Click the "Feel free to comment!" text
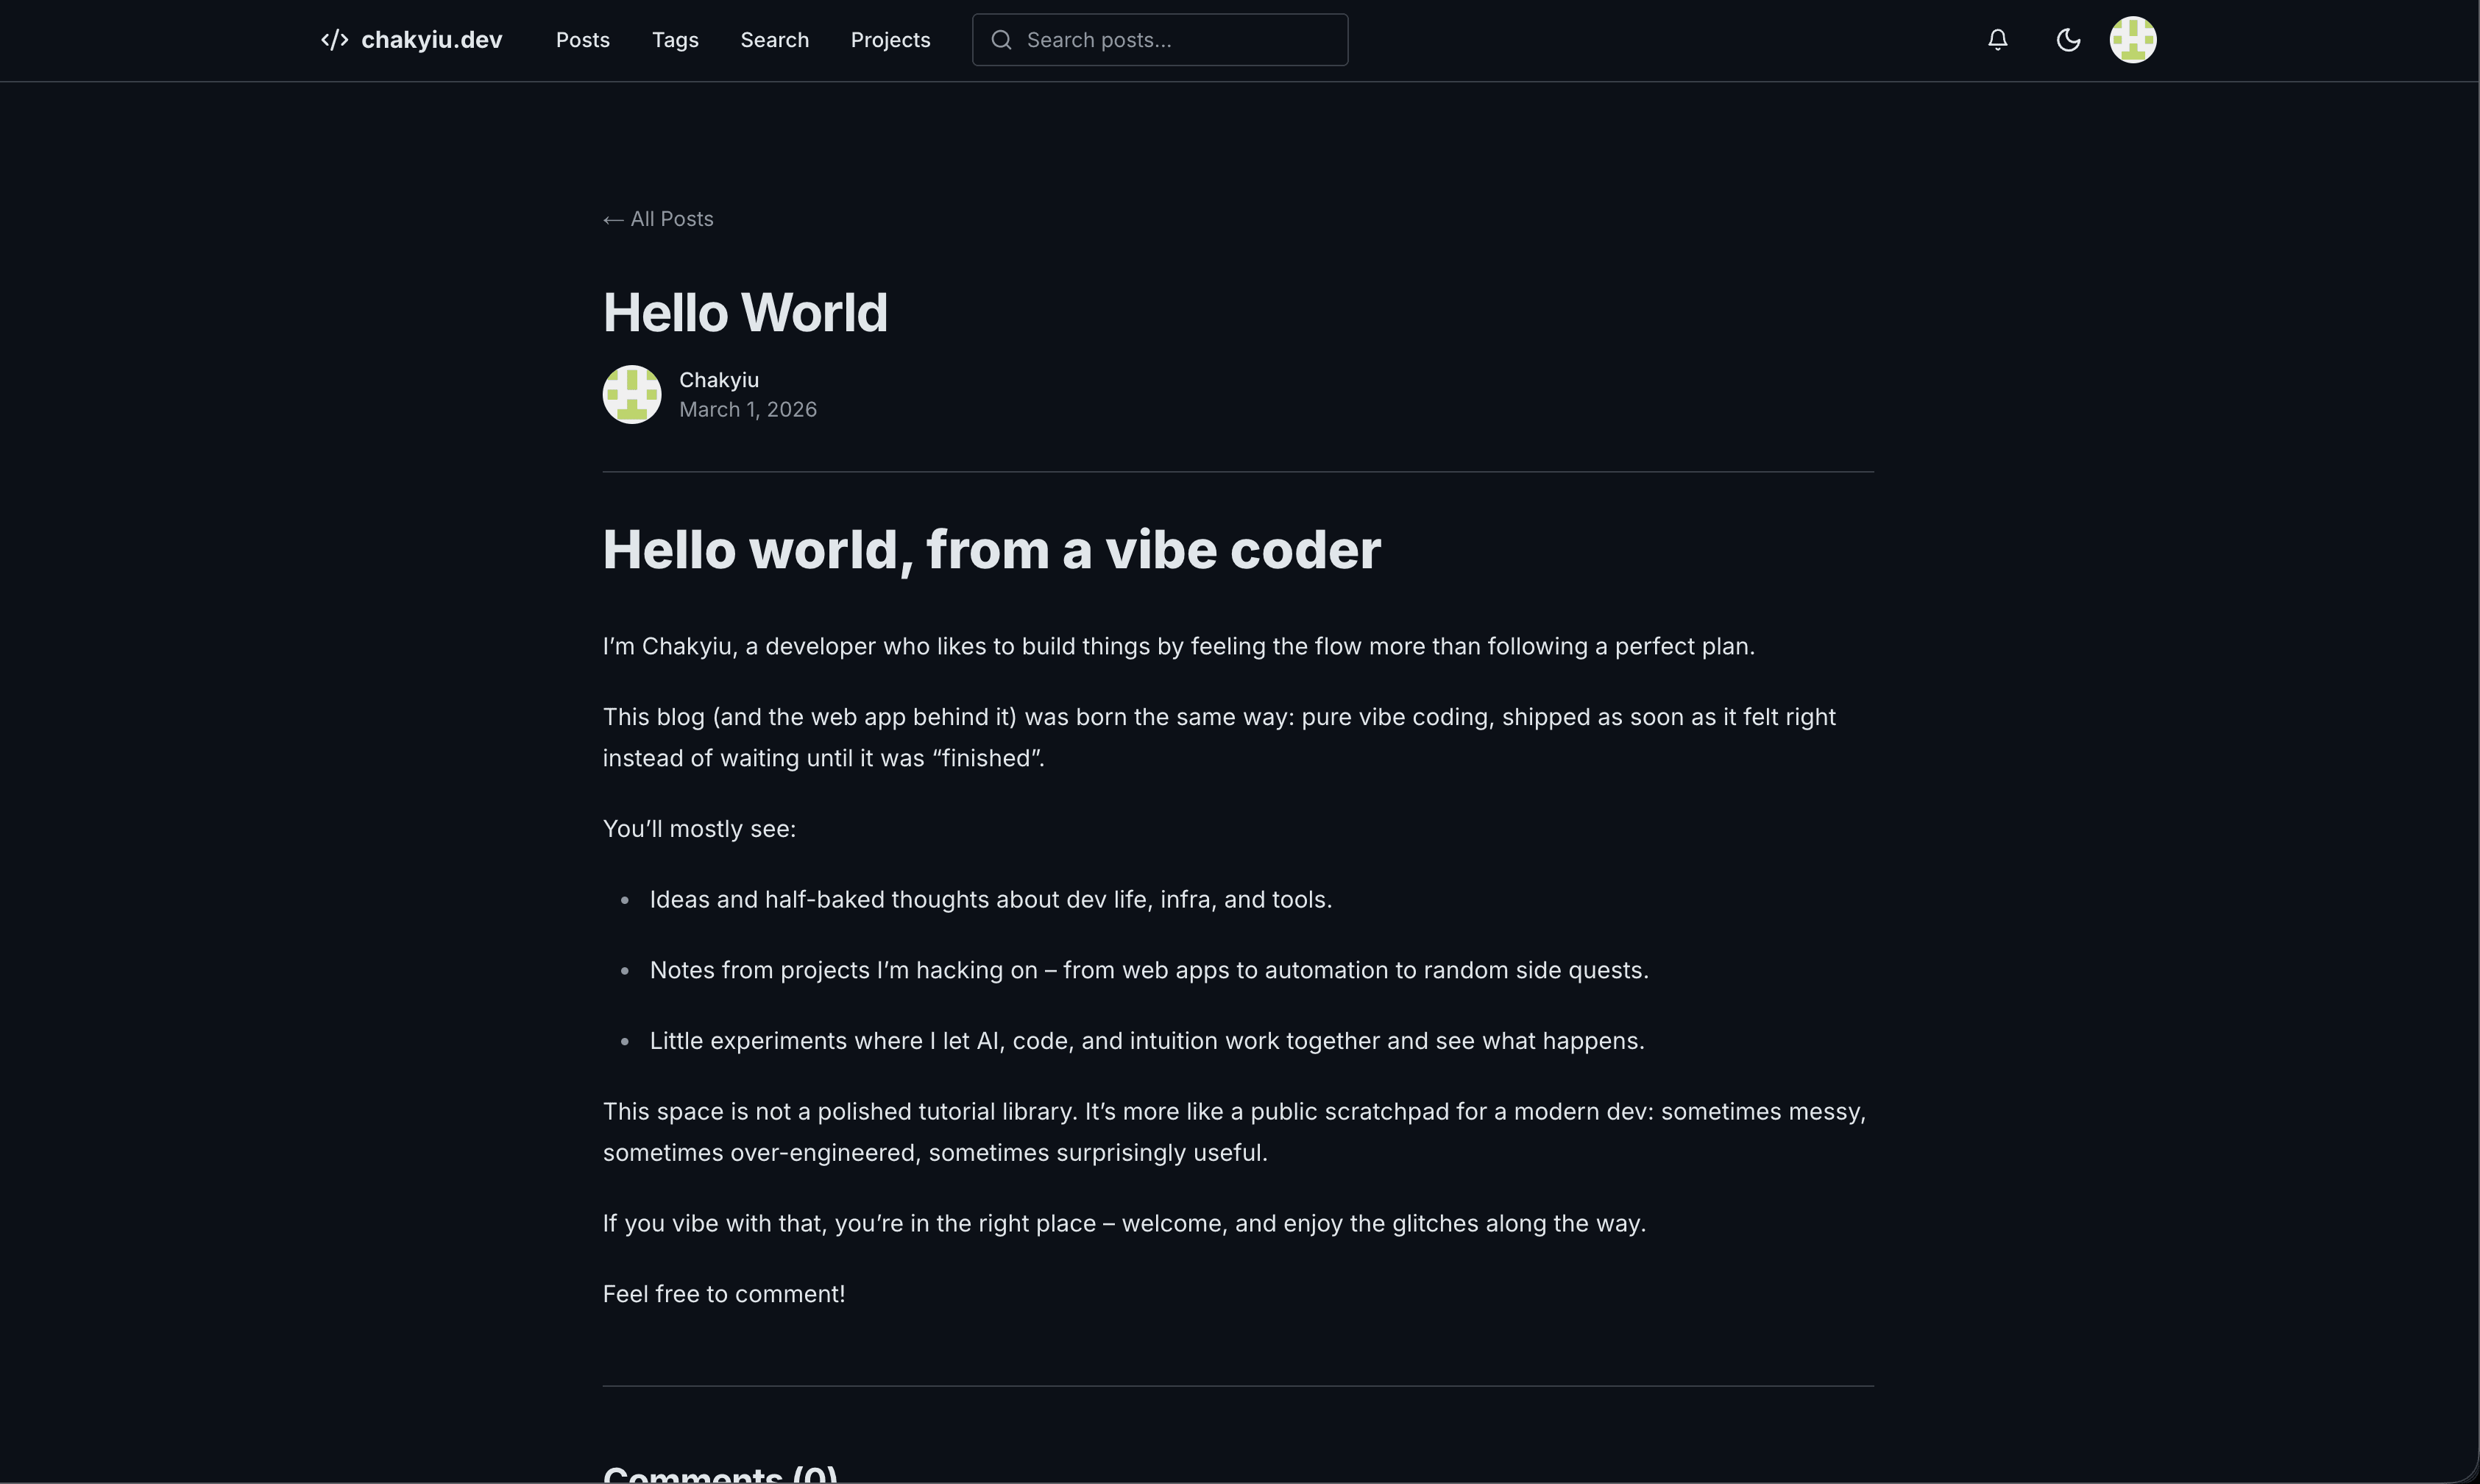This screenshot has width=2480, height=1484. coord(723,1294)
